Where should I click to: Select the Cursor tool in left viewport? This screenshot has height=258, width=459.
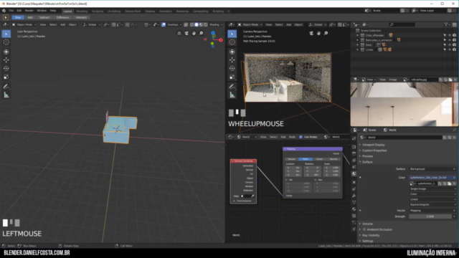(6, 42)
